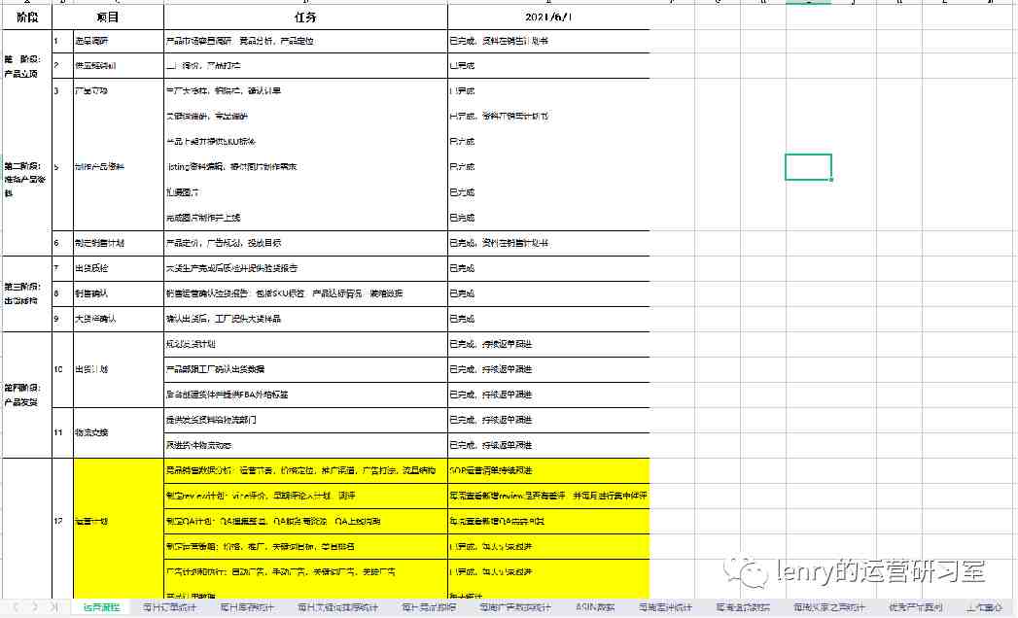Select the yellow 制定review计划 task cell
1018x618 pixels.
305,496
